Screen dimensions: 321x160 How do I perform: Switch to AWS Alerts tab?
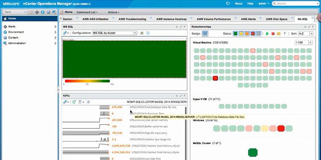click(248, 19)
